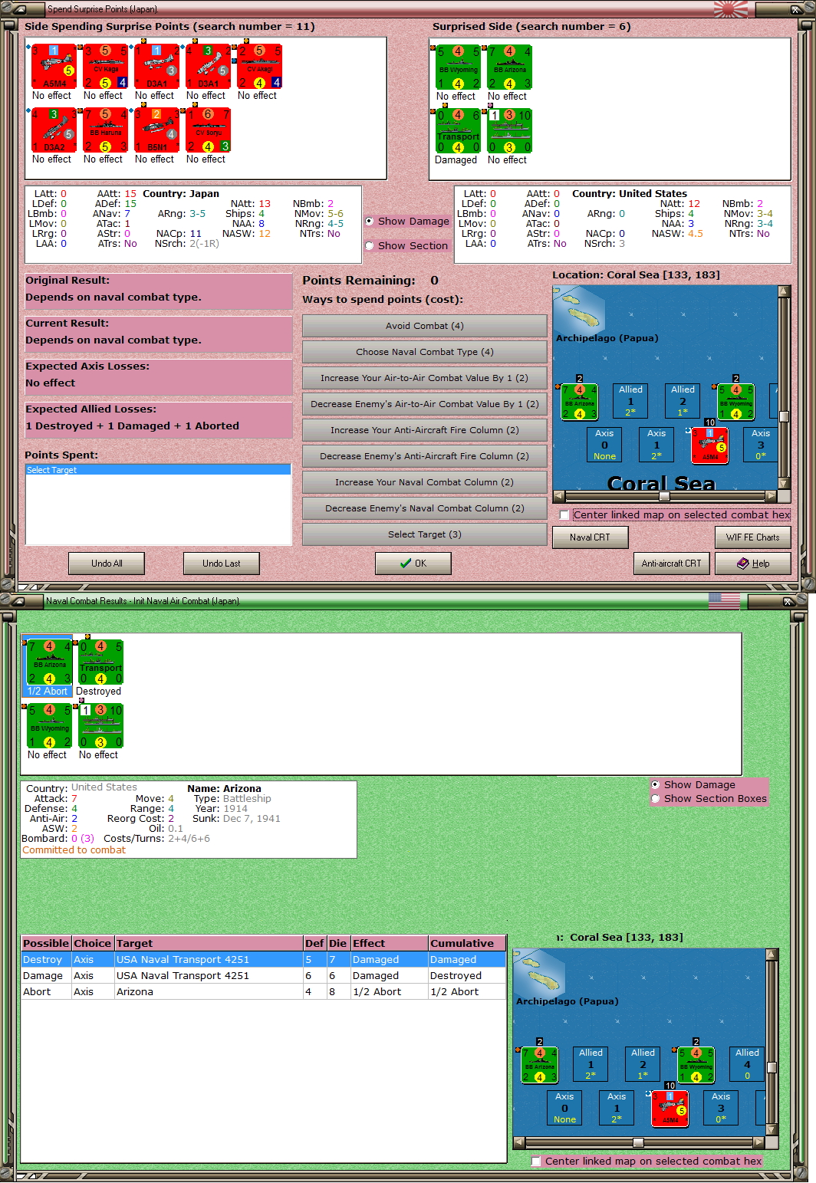Tick Center linked map checkbox in Naval Combat Results
The width and height of the screenshot is (816, 1183).
click(536, 1161)
